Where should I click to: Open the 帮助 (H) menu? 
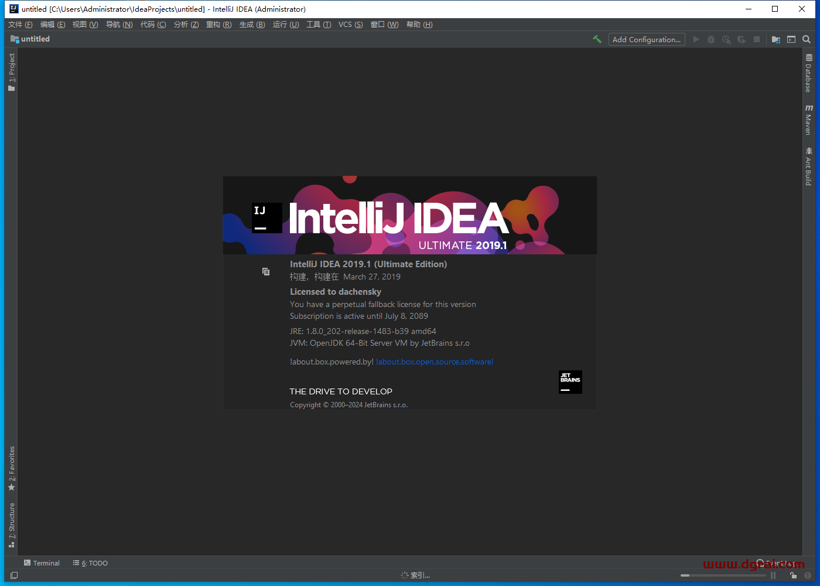point(419,24)
